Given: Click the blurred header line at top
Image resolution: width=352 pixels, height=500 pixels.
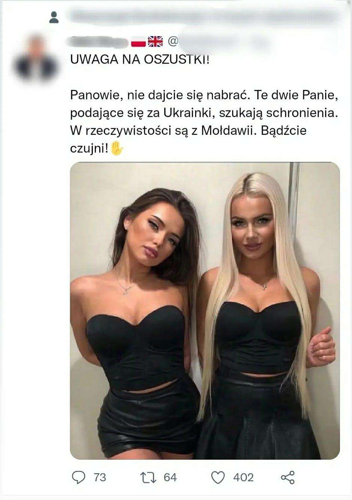Looking at the screenshot, I should (202, 17).
